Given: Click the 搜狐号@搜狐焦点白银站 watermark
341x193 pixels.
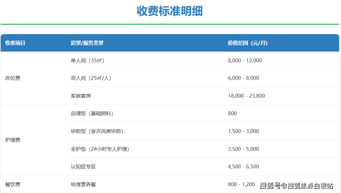Looking at the screenshot, I should click(x=296, y=186).
